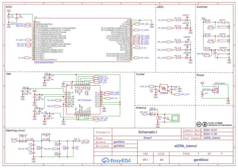
Task: Click the L2 330n inductor symbol
Action: pyautogui.click(x=46, y=141)
